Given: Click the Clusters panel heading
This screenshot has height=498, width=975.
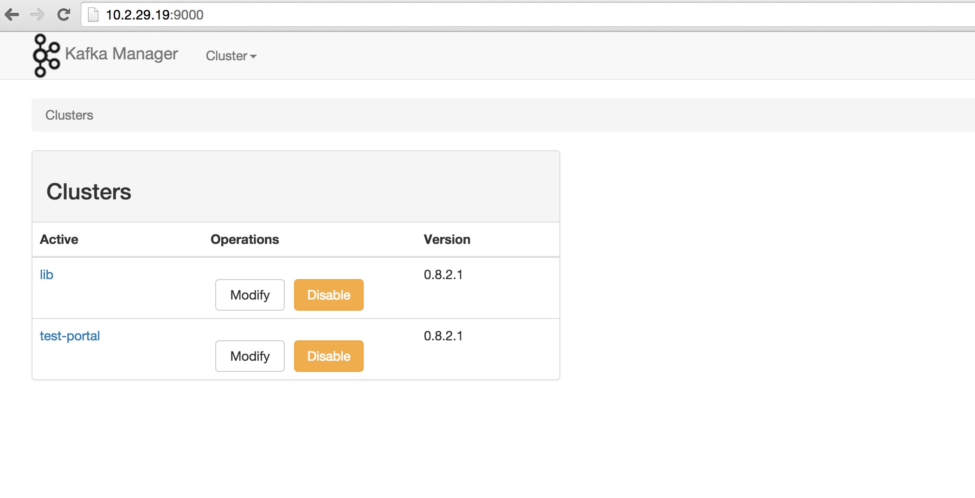Looking at the screenshot, I should coord(89,192).
